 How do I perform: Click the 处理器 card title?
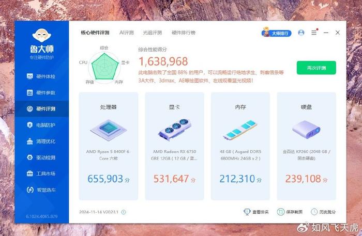108,107
